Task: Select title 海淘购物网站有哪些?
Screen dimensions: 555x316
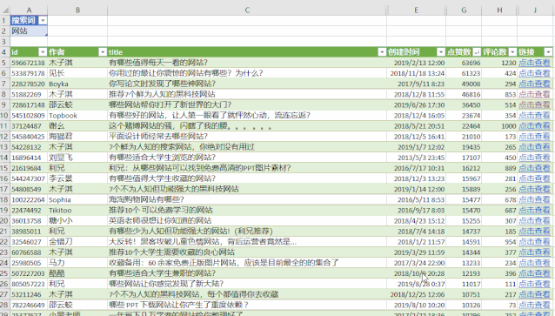Action: [x=247, y=200]
